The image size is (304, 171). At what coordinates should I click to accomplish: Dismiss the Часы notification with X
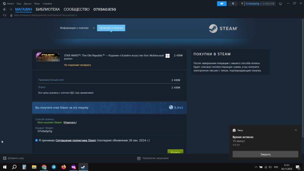296,130
